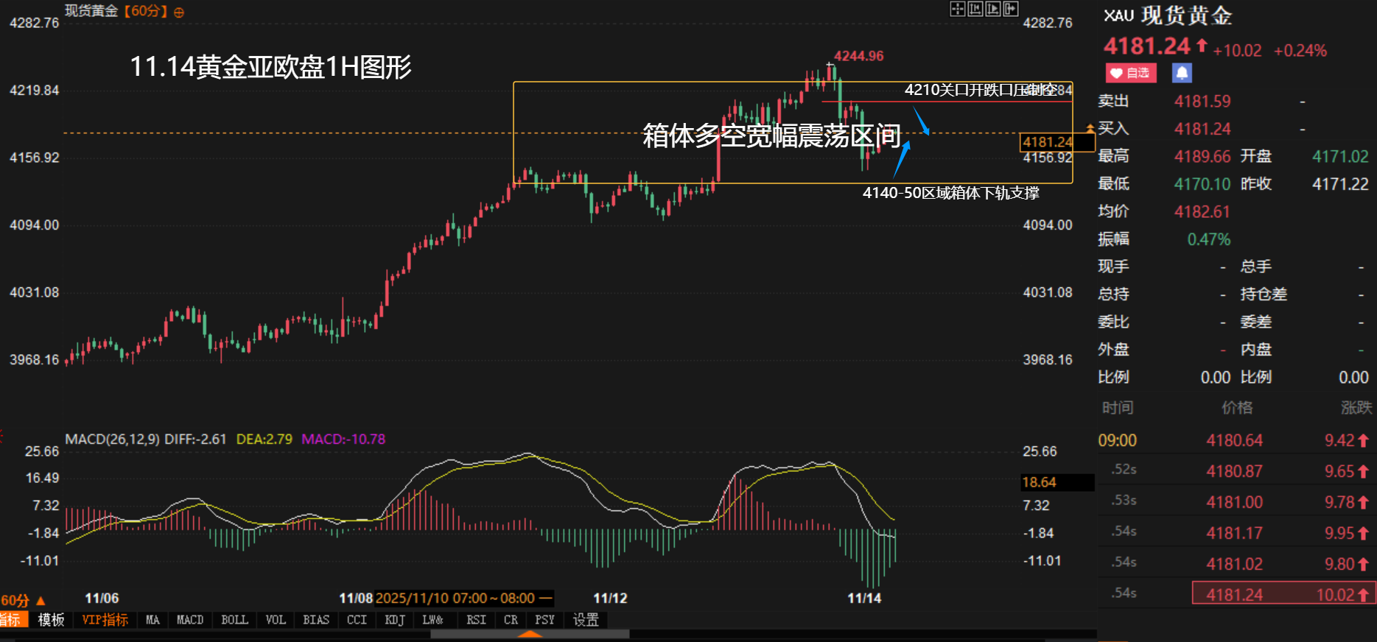The width and height of the screenshot is (1377, 642).
Task: Switch to the RSI indicator tab
Action: click(x=476, y=620)
